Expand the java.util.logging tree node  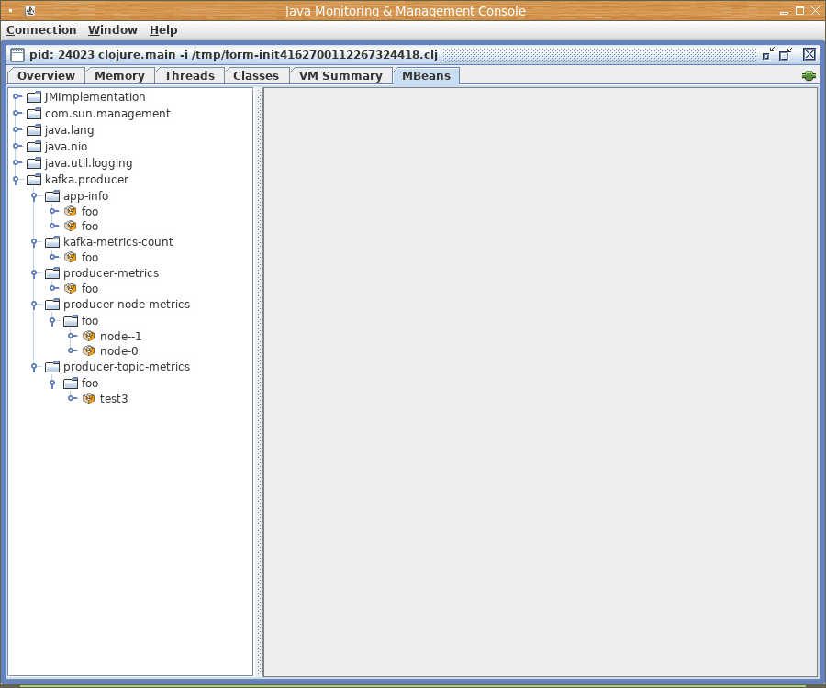[x=17, y=162]
